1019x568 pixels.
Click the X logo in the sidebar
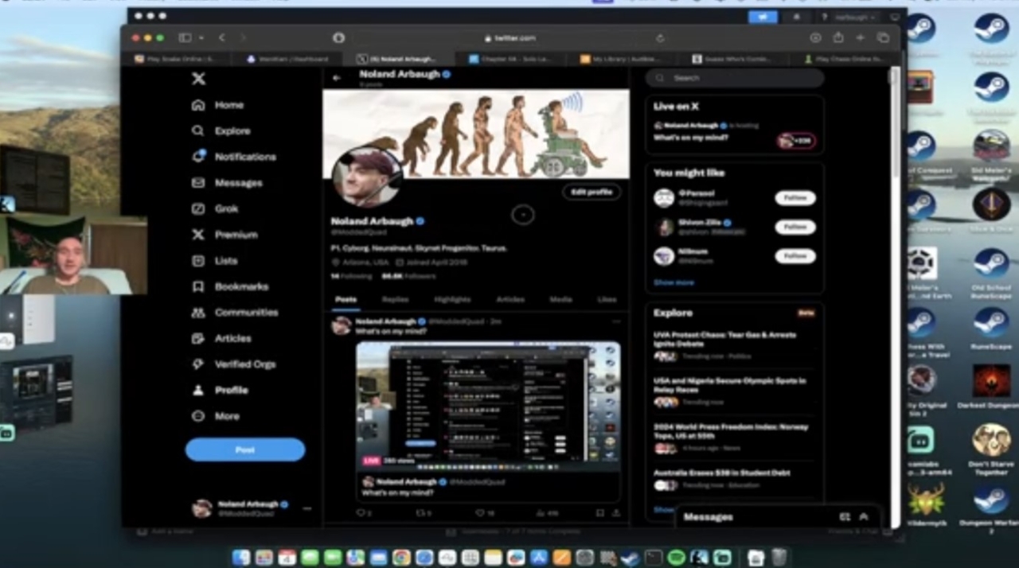[x=198, y=78]
